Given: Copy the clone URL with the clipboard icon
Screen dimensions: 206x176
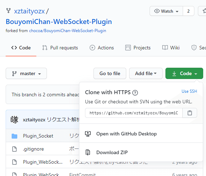Looking at the screenshot, I should 190,113.
